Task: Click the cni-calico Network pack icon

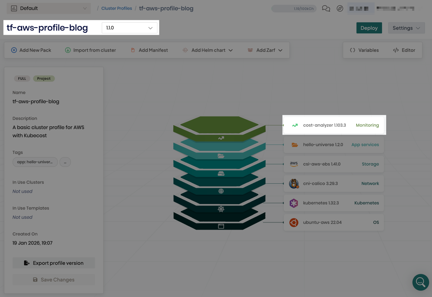Action: [x=294, y=183]
